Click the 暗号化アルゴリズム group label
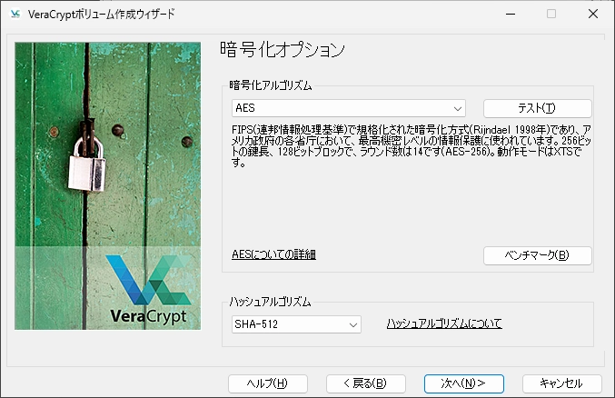 [x=271, y=85]
